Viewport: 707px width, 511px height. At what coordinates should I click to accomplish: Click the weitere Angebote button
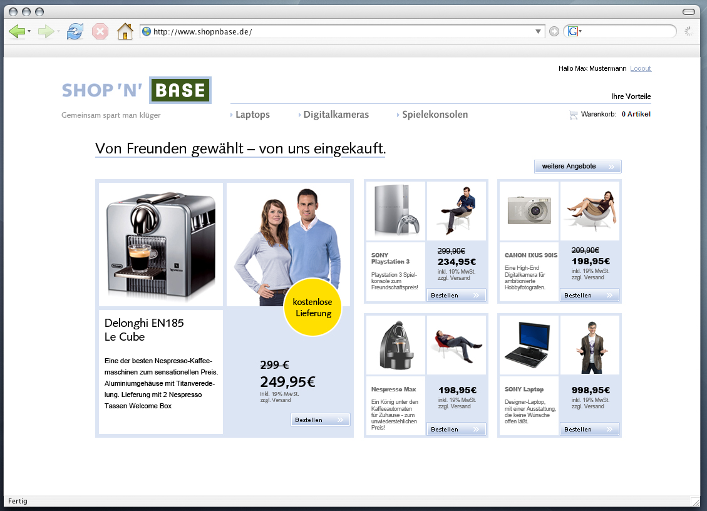(x=578, y=167)
